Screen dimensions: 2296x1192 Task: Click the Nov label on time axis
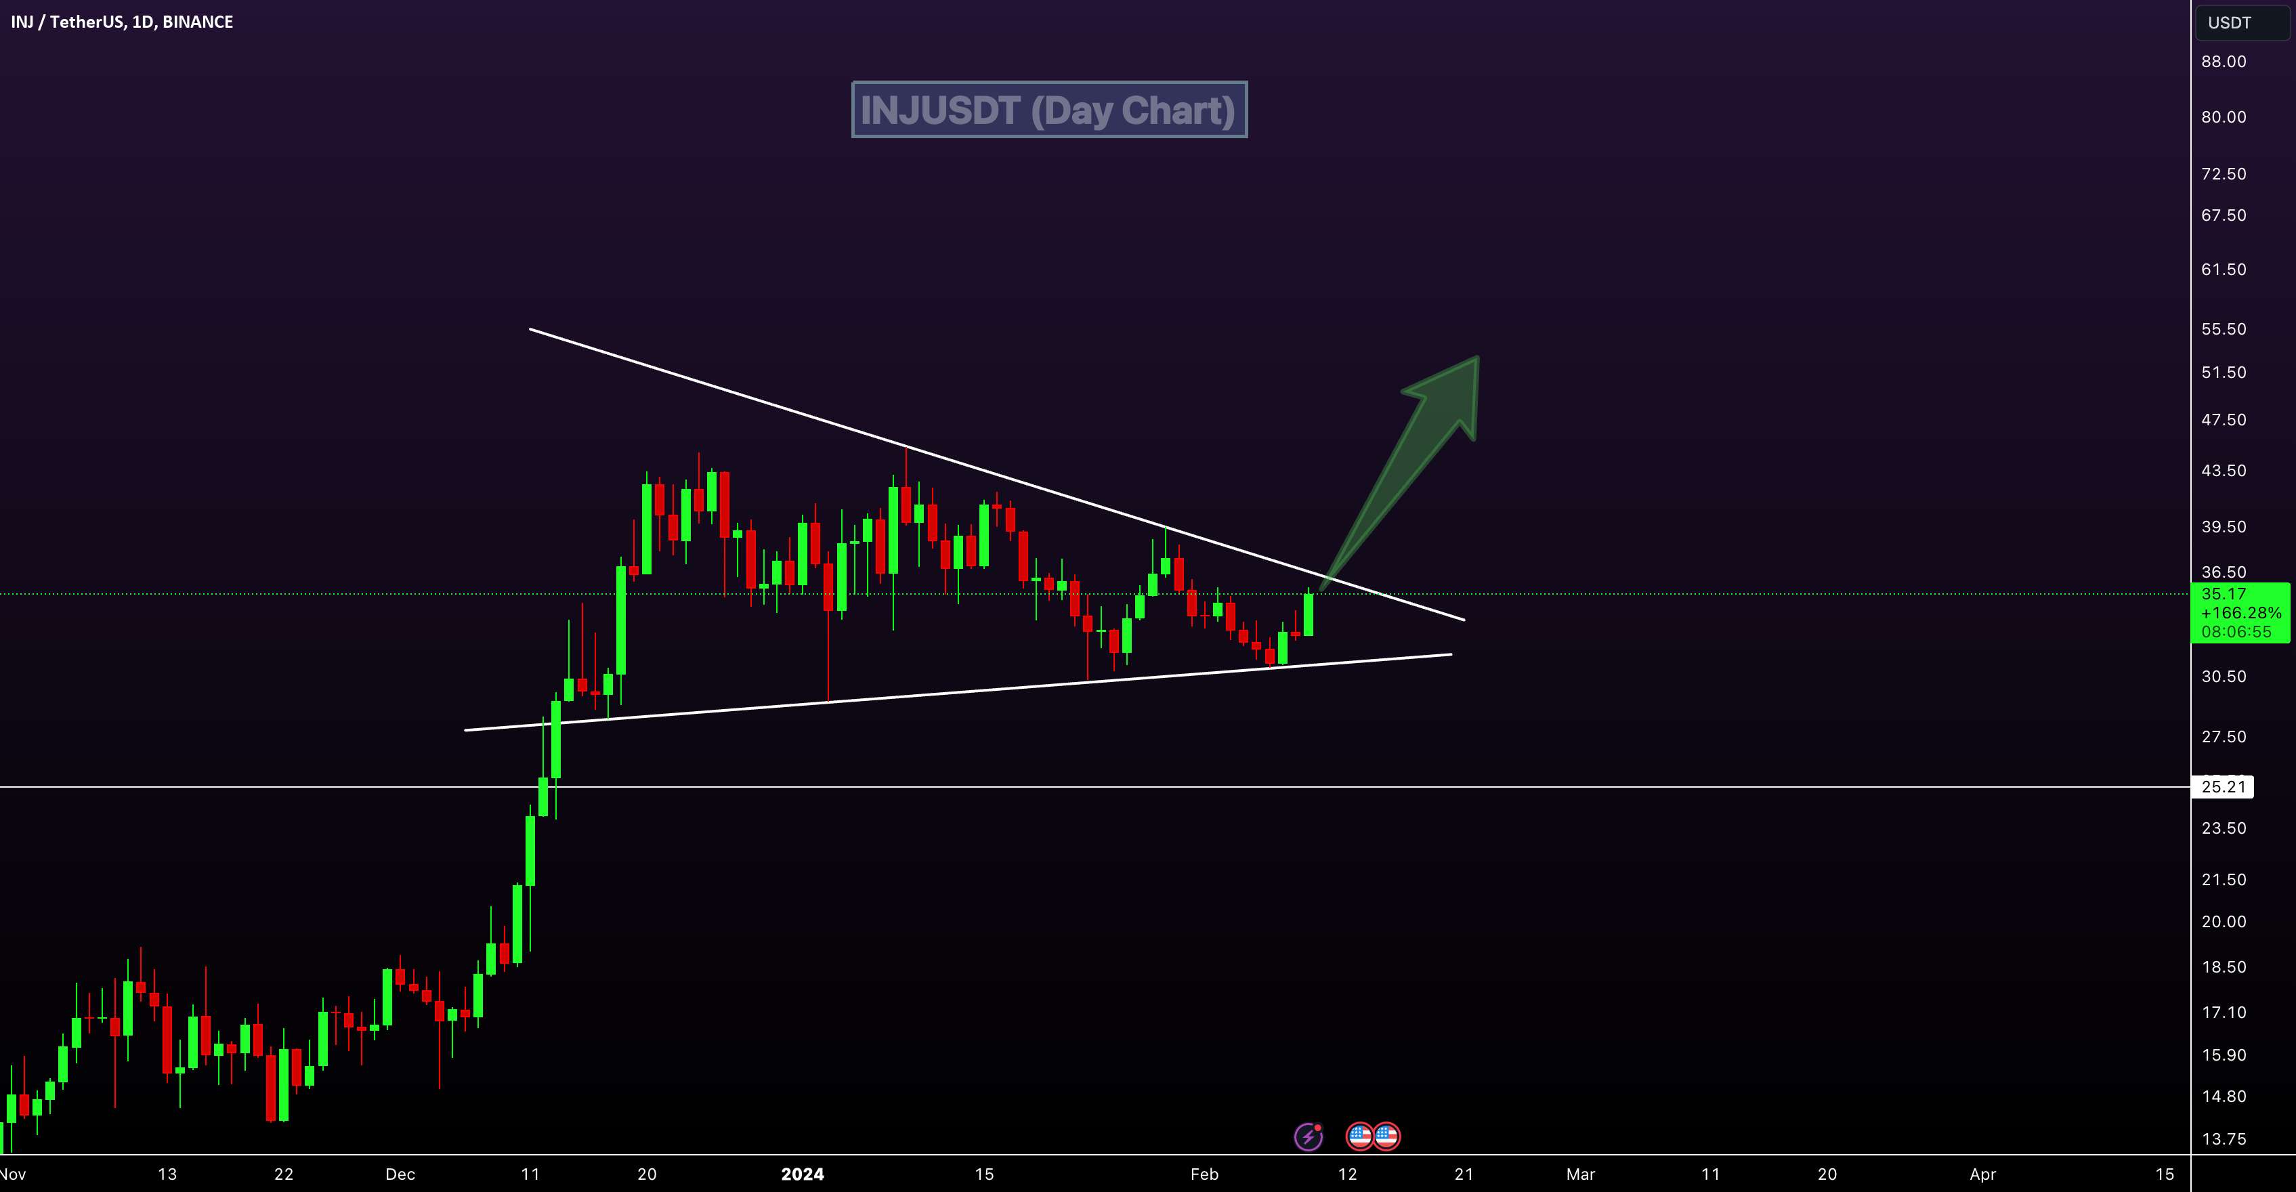click(x=14, y=1174)
